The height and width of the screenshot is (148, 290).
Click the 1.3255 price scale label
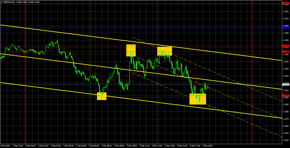[285, 133]
